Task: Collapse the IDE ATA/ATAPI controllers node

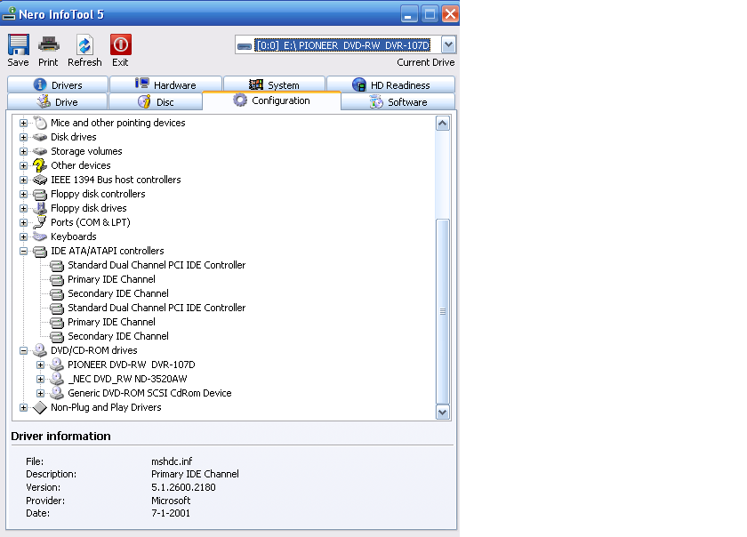Action: (23, 251)
